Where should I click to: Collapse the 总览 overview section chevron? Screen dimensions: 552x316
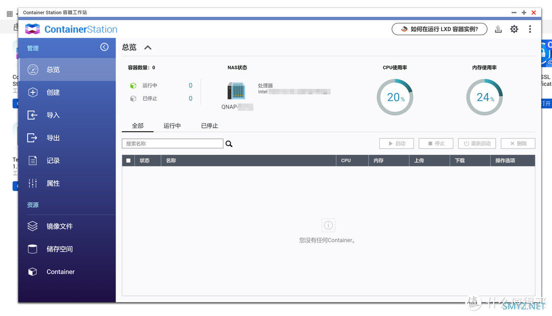click(148, 47)
